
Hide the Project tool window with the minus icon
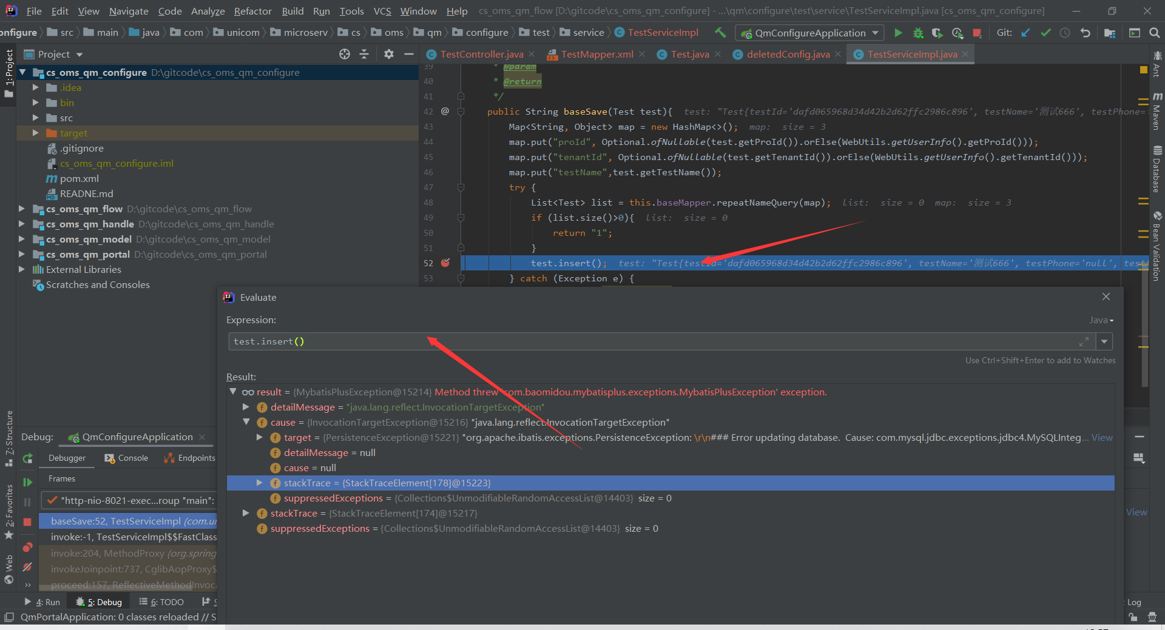[x=409, y=54]
